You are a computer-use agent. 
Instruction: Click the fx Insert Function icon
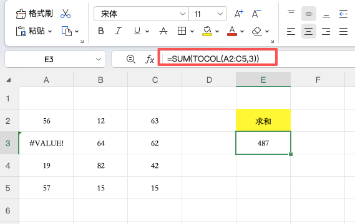150,59
